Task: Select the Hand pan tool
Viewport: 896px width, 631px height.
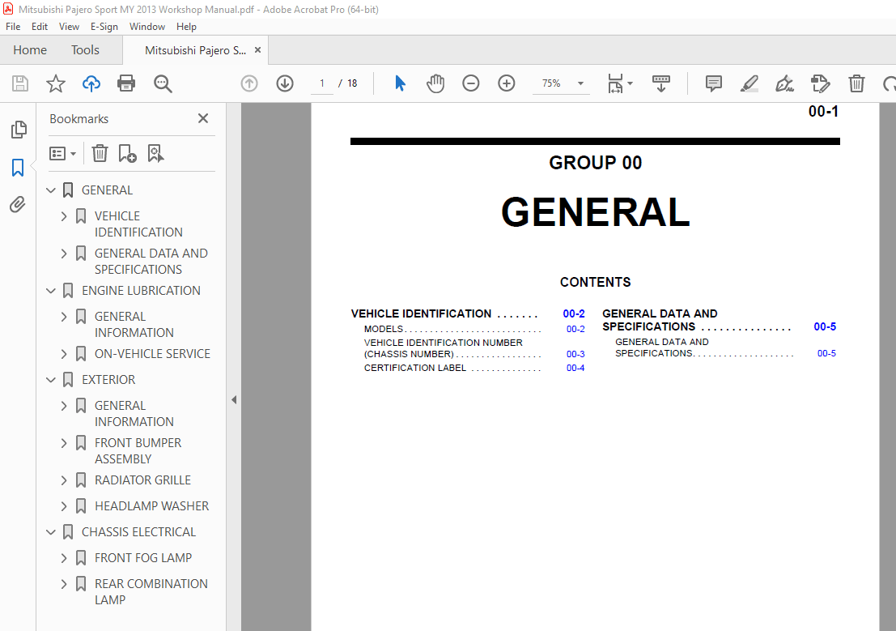Action: 435,83
